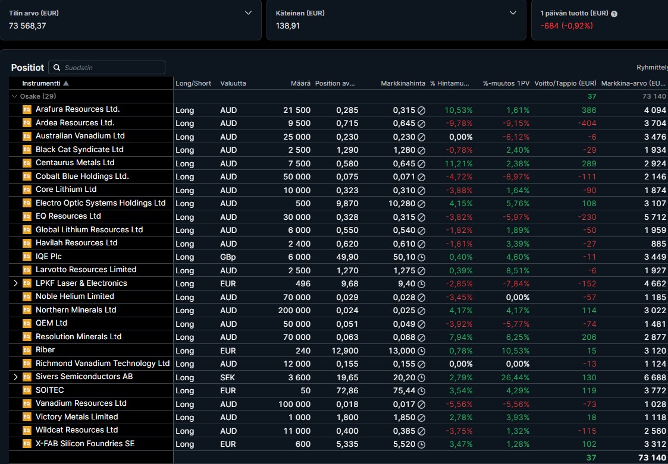668x464 pixels.
Task: Click the EQ icon for Cobalt Blue Holdings
Action: 27,176
